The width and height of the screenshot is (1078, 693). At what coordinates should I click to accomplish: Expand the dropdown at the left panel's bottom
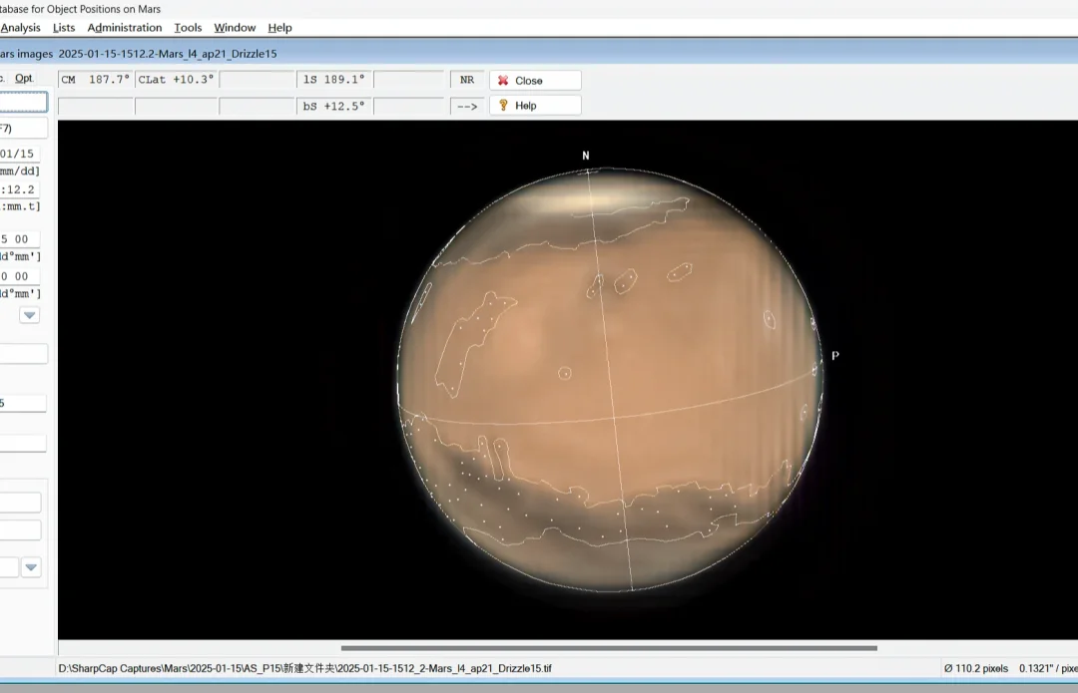pos(32,567)
